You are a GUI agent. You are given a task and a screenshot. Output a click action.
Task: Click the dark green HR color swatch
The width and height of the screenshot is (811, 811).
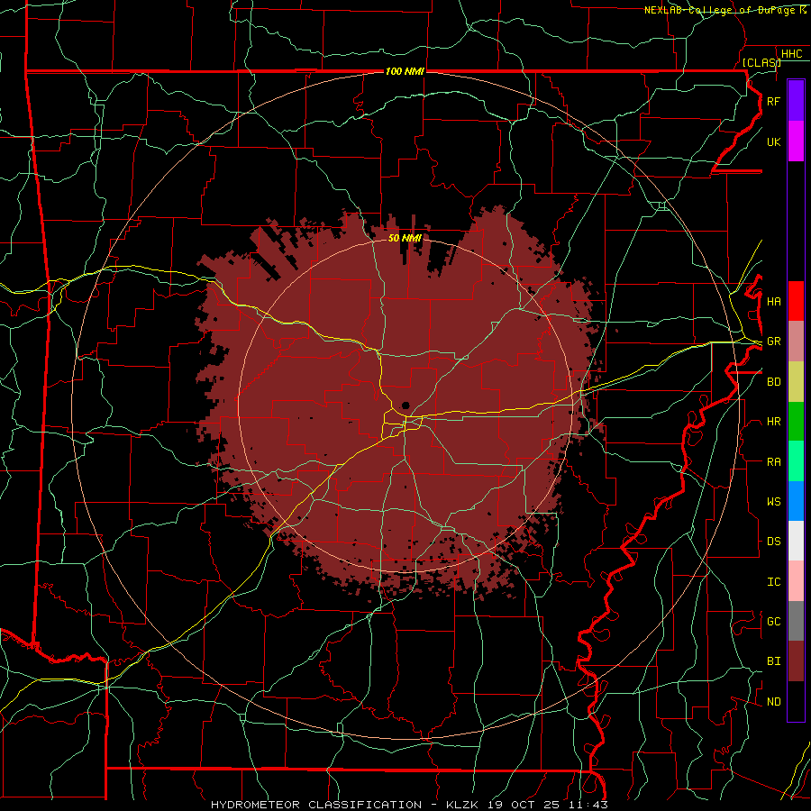796,422
